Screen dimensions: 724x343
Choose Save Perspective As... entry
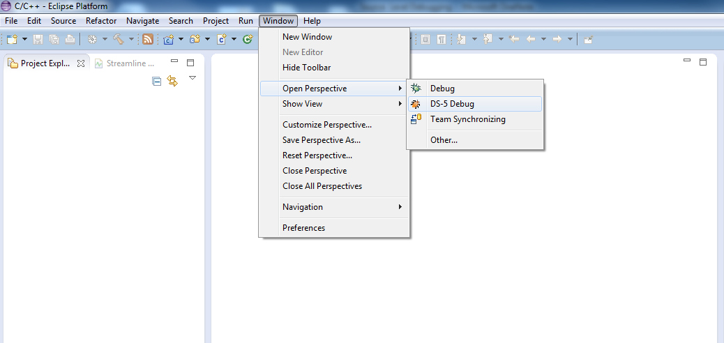[x=335, y=140]
